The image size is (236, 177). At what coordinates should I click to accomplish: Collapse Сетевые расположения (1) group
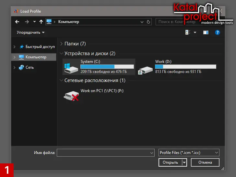[x=61, y=80]
